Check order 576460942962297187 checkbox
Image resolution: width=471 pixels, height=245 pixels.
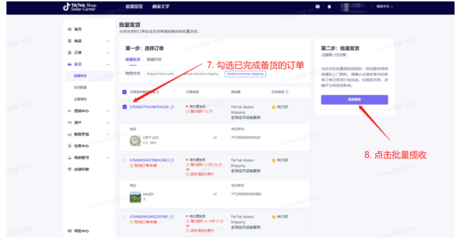(x=124, y=217)
